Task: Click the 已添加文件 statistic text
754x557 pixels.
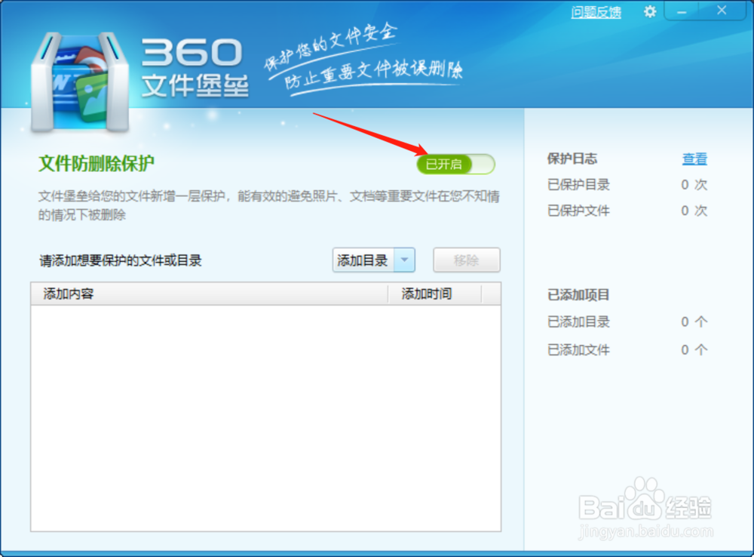Action: pyautogui.click(x=578, y=350)
